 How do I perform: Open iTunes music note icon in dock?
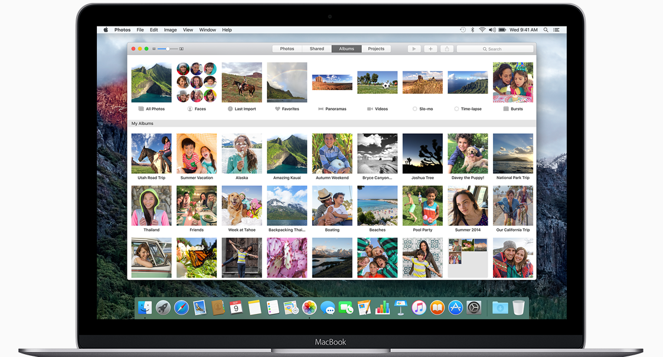click(419, 308)
